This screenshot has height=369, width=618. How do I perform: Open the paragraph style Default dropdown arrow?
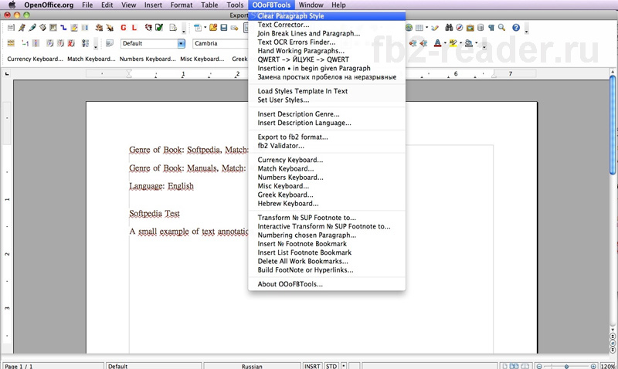pyautogui.click(x=182, y=43)
